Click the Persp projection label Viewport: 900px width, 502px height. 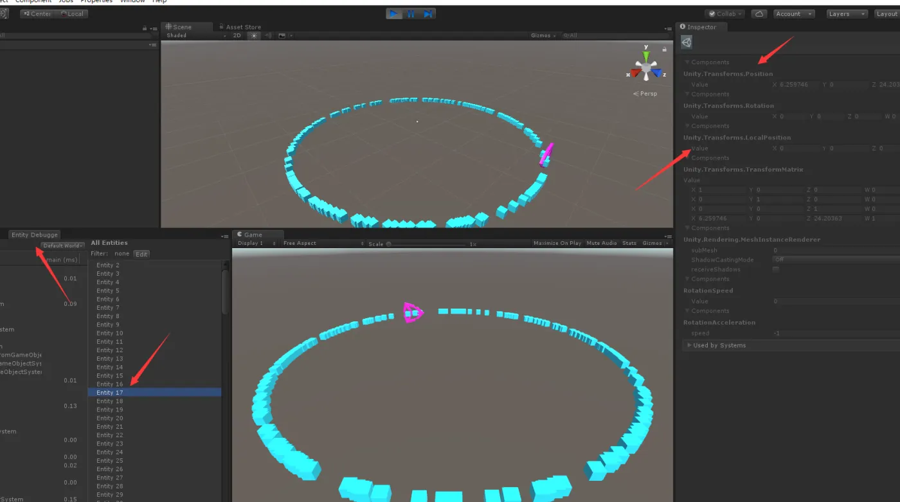[x=645, y=94]
